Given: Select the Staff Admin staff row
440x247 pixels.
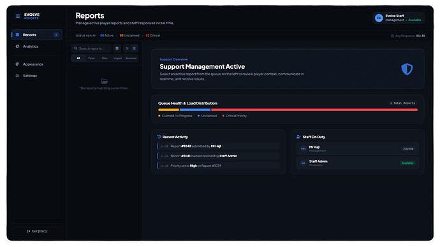Looking at the screenshot, I should pos(358,163).
